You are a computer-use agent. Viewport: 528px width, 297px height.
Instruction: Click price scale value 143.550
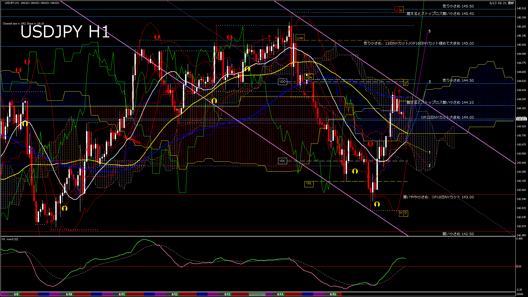(x=521, y=153)
